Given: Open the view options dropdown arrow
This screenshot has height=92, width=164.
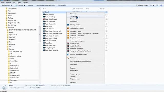Looking at the screenshot, I should pyautogui.click(x=153, y=5).
